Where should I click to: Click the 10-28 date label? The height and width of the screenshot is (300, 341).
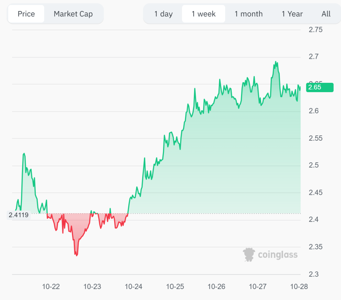299,286
